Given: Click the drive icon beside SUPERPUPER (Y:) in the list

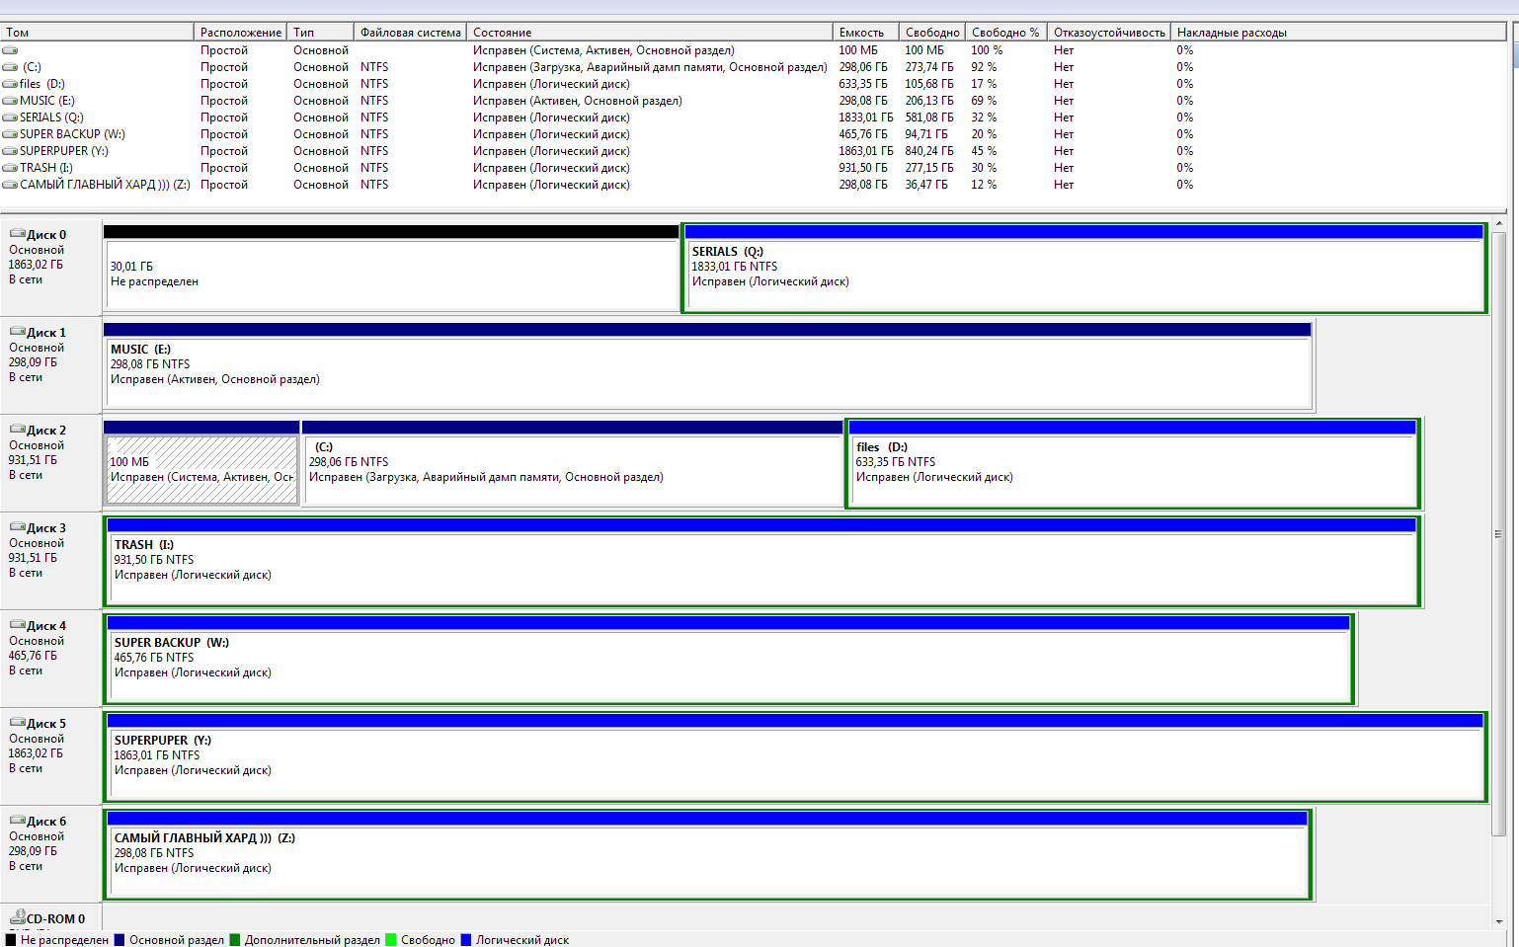Looking at the screenshot, I should pyautogui.click(x=10, y=151).
